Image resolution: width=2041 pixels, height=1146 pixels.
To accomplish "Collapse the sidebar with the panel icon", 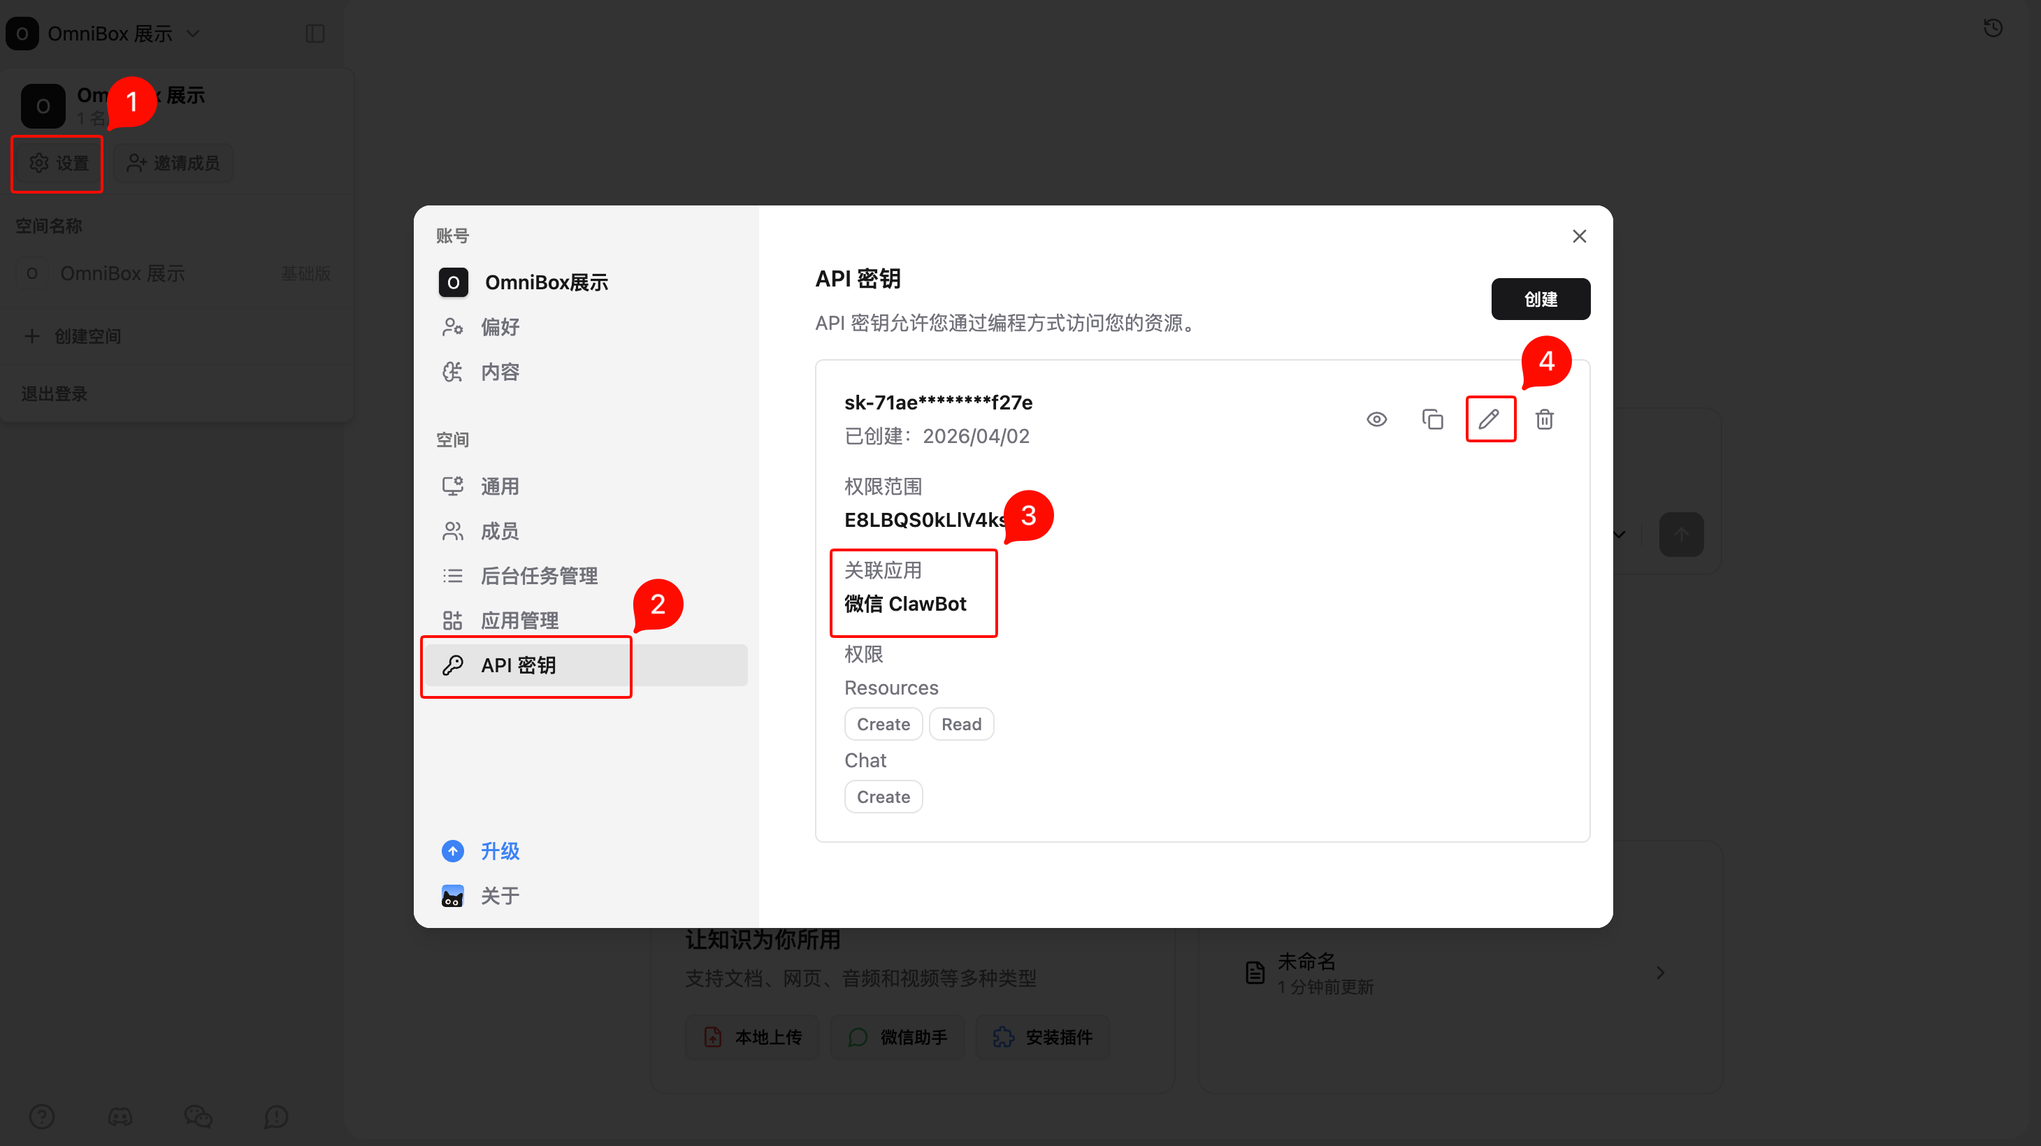I will pyautogui.click(x=315, y=34).
